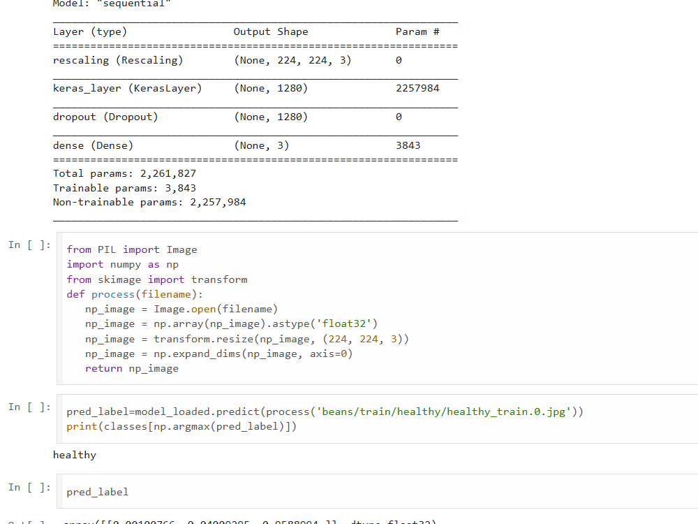Click the 'Layer (type)' column header
Viewport: 698px width, 524px height.
(x=90, y=31)
